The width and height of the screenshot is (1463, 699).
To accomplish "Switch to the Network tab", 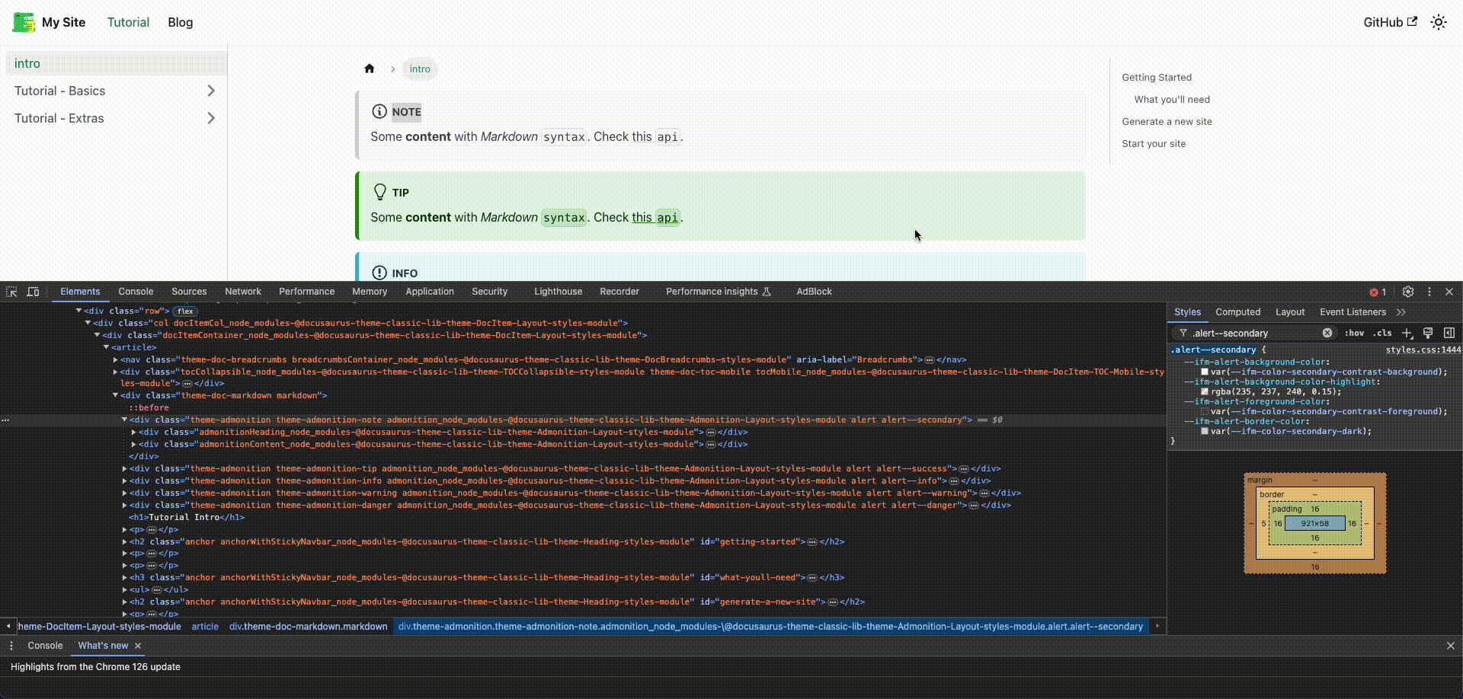I will 242,292.
